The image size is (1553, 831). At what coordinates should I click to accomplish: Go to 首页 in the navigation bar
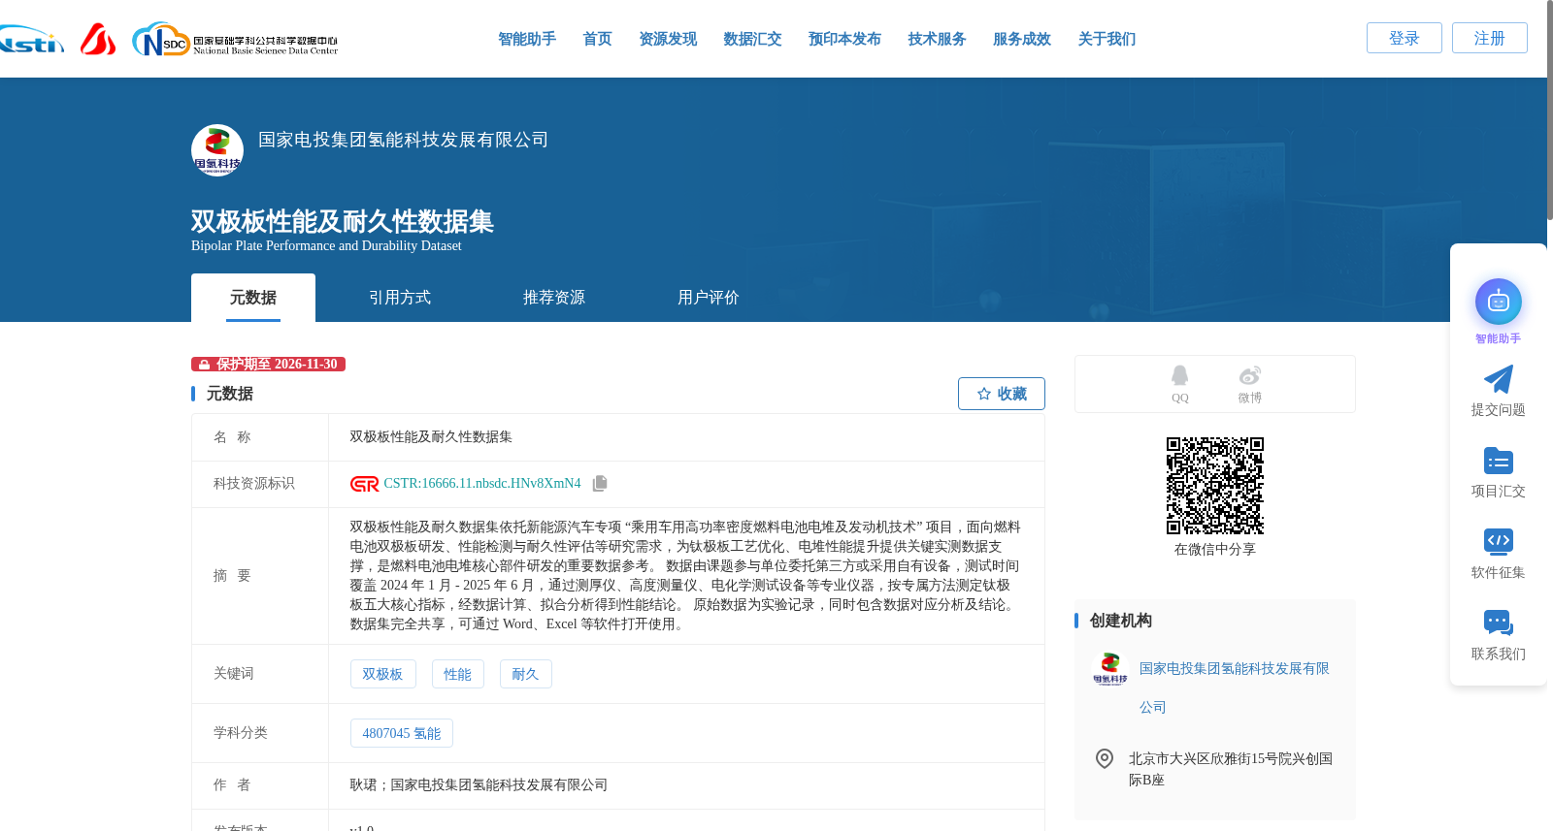pyautogui.click(x=597, y=39)
